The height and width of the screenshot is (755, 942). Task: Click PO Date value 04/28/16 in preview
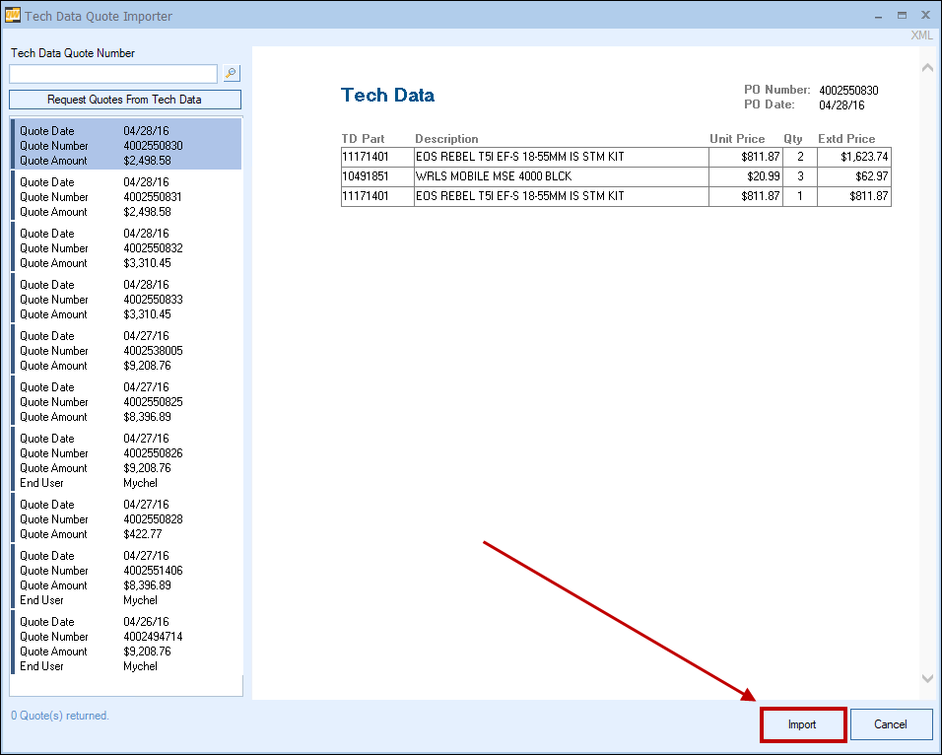tap(841, 105)
